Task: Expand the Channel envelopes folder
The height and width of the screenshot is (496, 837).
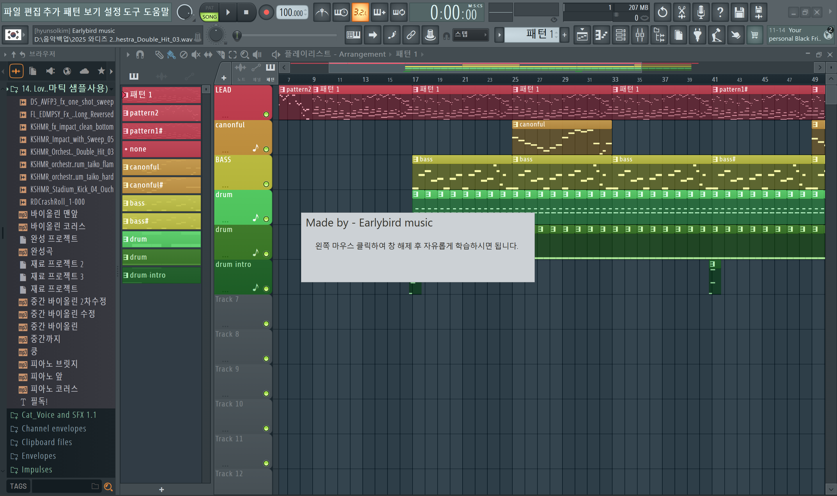Action: pos(54,429)
